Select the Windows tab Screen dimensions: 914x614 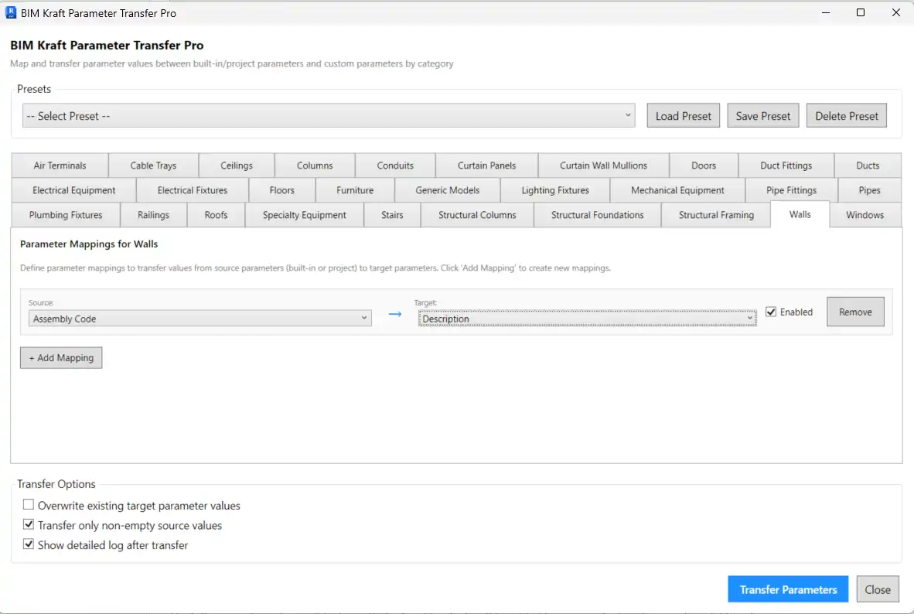(x=865, y=215)
